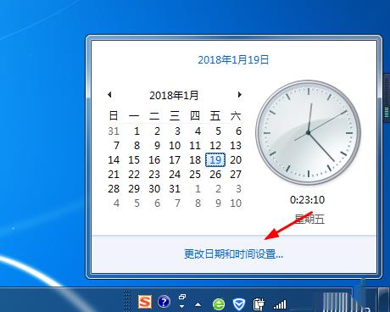Select the grayed December 31 in first row
This screenshot has width=390, height=312.
pos(114,131)
